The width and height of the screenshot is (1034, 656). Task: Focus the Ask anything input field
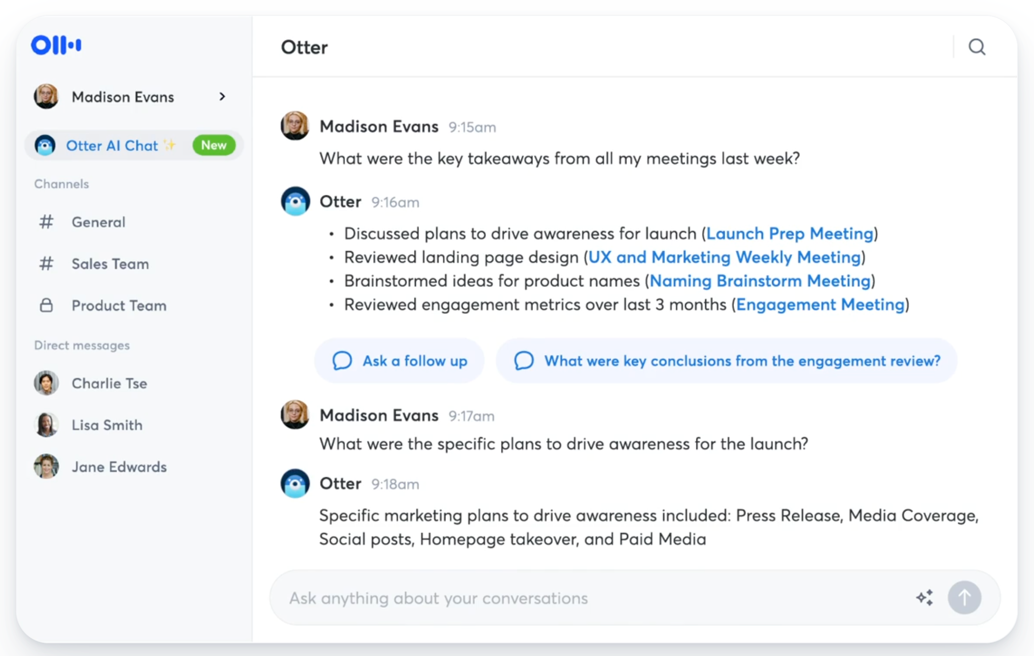point(592,598)
